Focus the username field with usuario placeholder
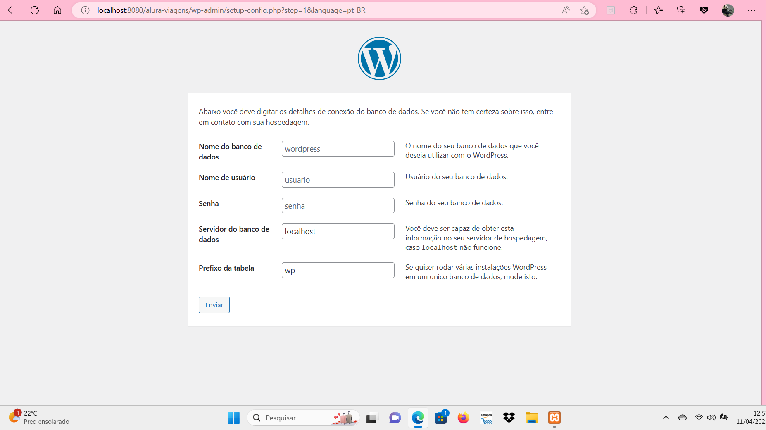The image size is (766, 430). click(338, 180)
